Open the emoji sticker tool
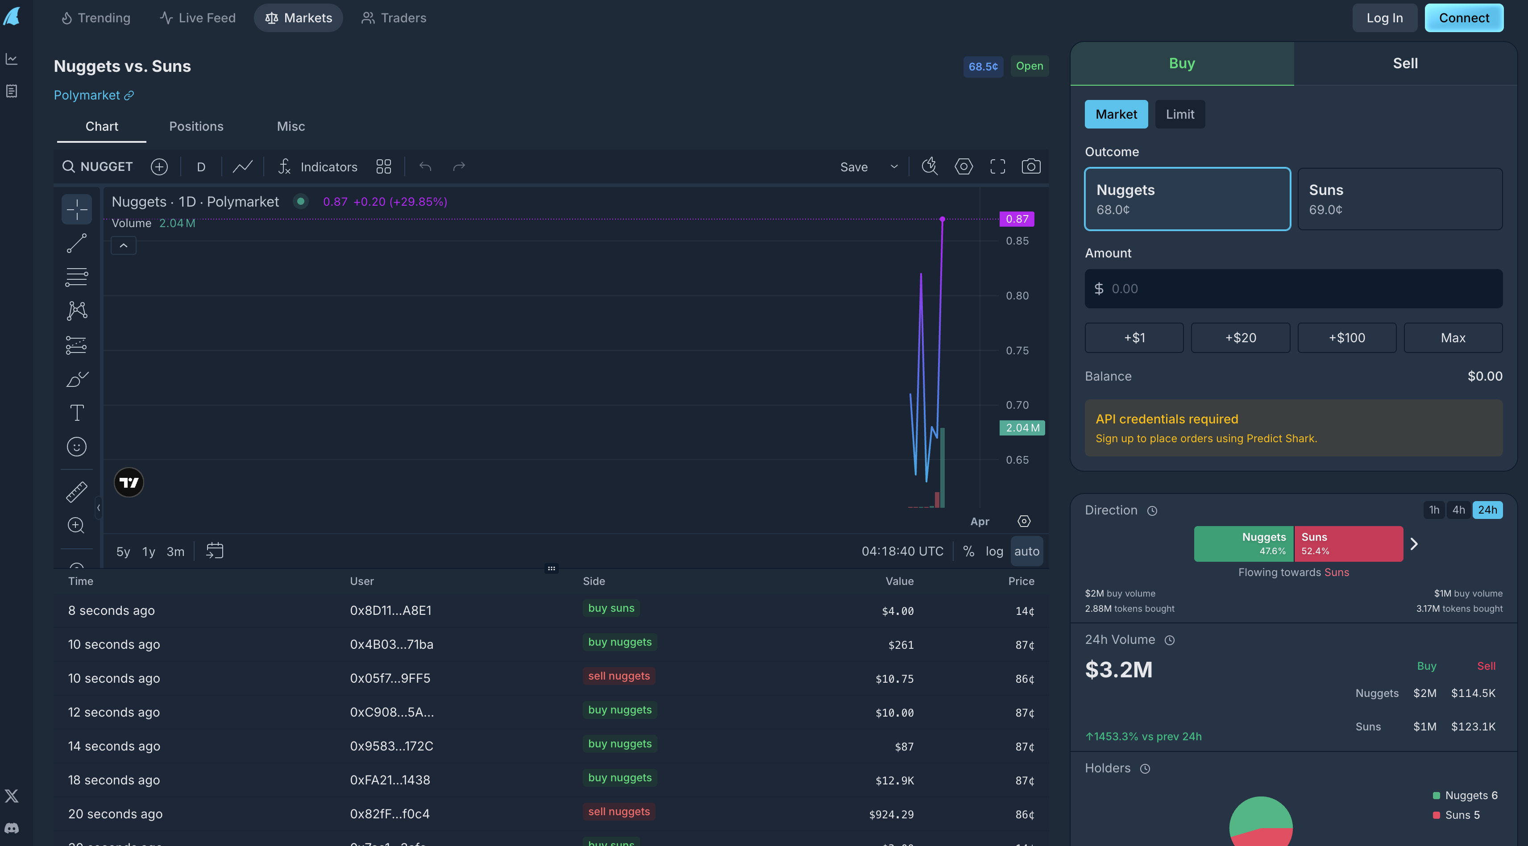Screen dimensions: 1528x846 pos(76,446)
